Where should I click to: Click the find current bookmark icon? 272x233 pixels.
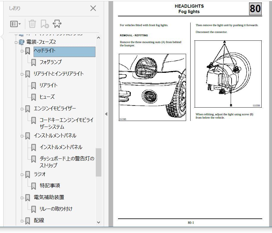click(57, 24)
